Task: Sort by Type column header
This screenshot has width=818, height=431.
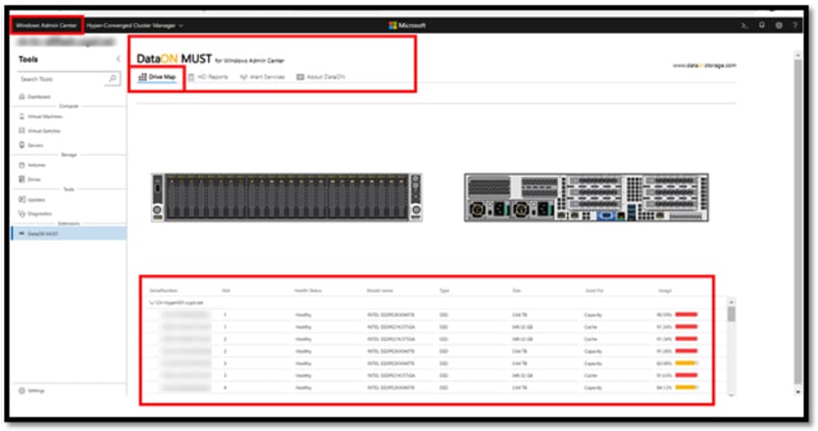Action: [444, 291]
